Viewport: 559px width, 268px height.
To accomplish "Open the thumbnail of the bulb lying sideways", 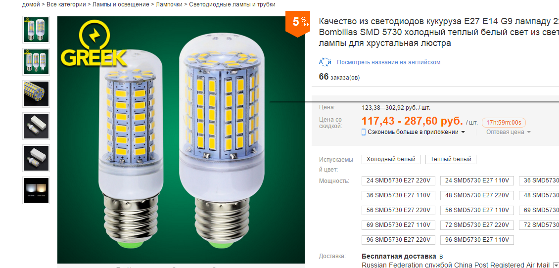I will click(x=36, y=94).
